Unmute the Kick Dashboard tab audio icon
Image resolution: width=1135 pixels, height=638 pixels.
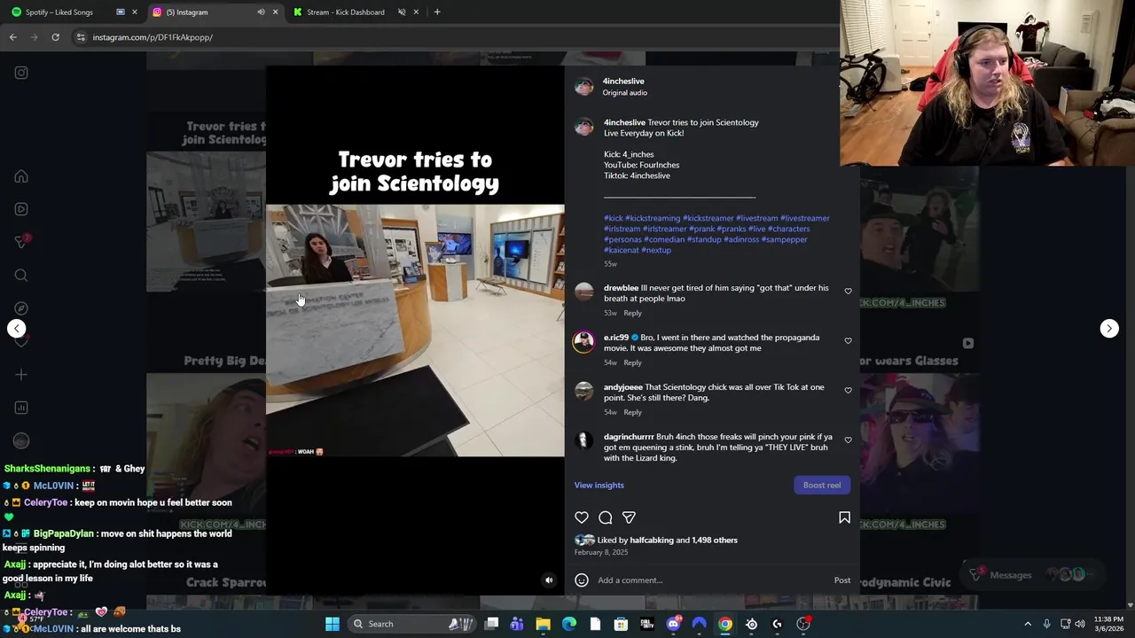click(402, 12)
